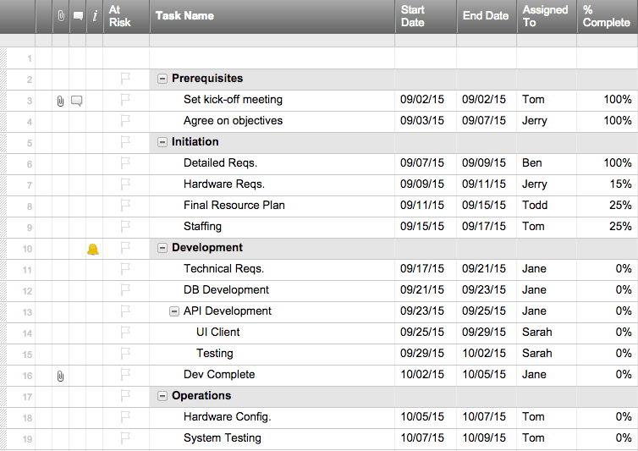638x451 pixels.
Task: Flag Hardware Reqs. task as at risk
Action: point(125,184)
